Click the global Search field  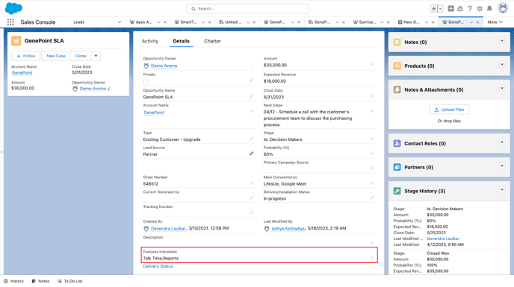coord(247,9)
